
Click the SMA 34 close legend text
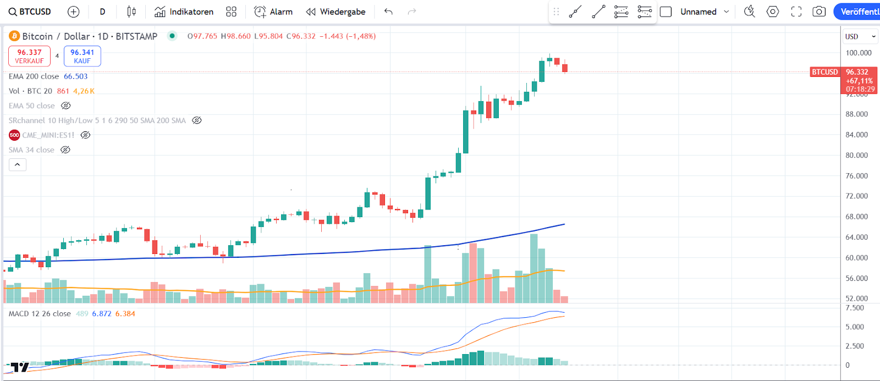pyautogui.click(x=31, y=150)
